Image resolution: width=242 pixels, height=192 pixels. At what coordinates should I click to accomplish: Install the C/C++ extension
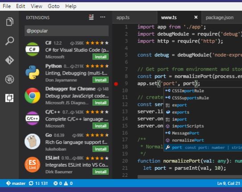tap(100, 126)
